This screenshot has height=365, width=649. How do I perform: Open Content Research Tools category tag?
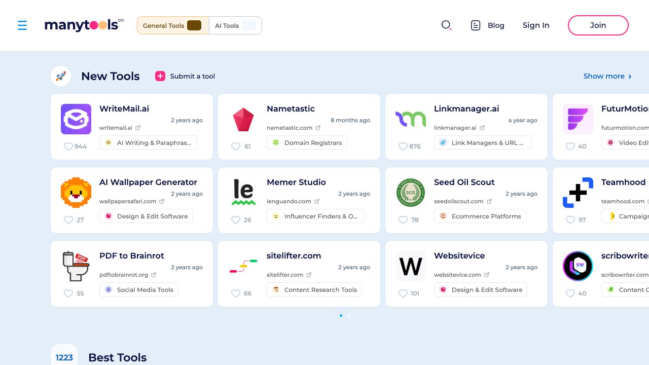coord(314,289)
